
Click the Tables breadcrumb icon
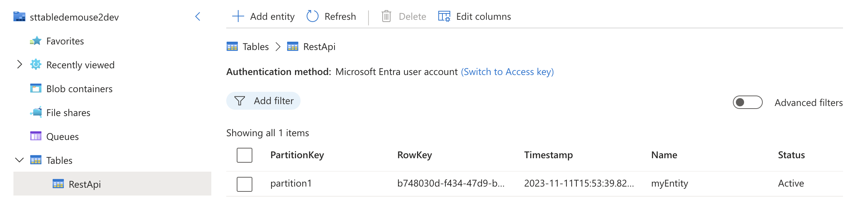(232, 47)
